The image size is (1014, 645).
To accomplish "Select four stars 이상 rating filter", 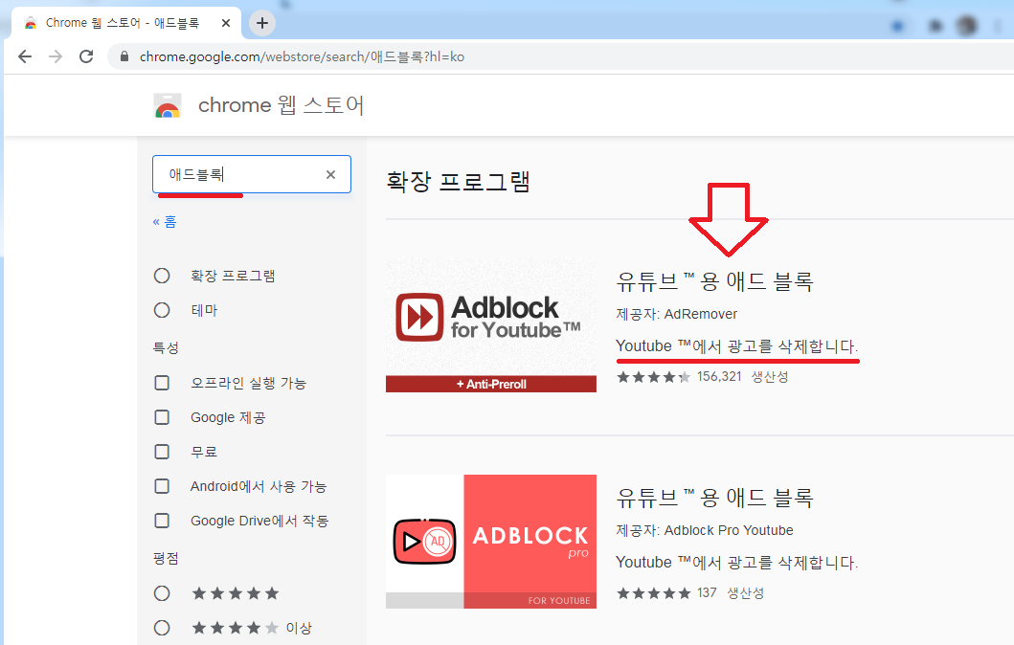I will (162, 628).
